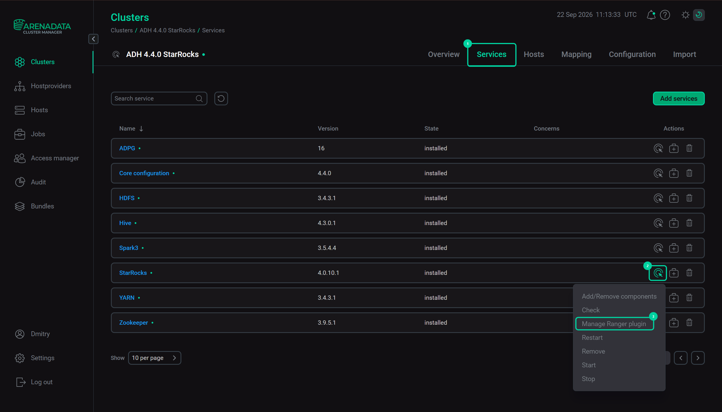Select Services tab
This screenshot has height=412, width=722.
tap(492, 54)
